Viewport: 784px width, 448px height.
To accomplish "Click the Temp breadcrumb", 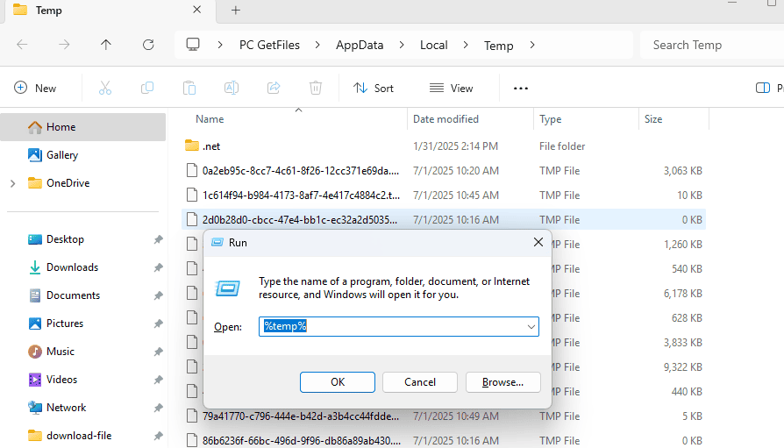I will click(498, 46).
